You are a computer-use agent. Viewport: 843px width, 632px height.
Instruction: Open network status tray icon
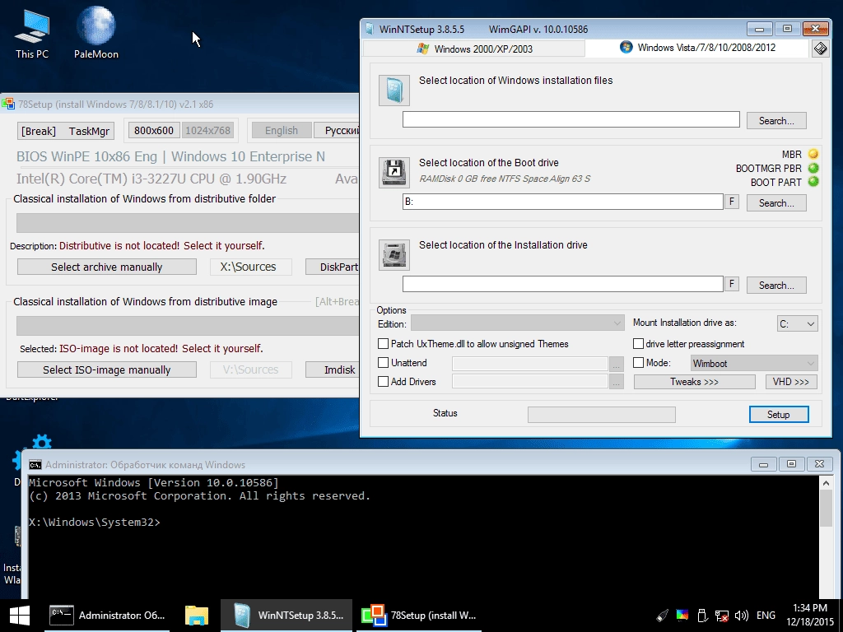click(x=721, y=616)
